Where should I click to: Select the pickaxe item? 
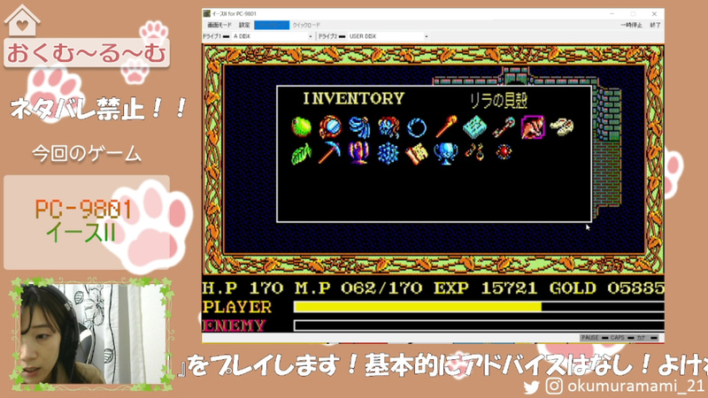[329, 153]
